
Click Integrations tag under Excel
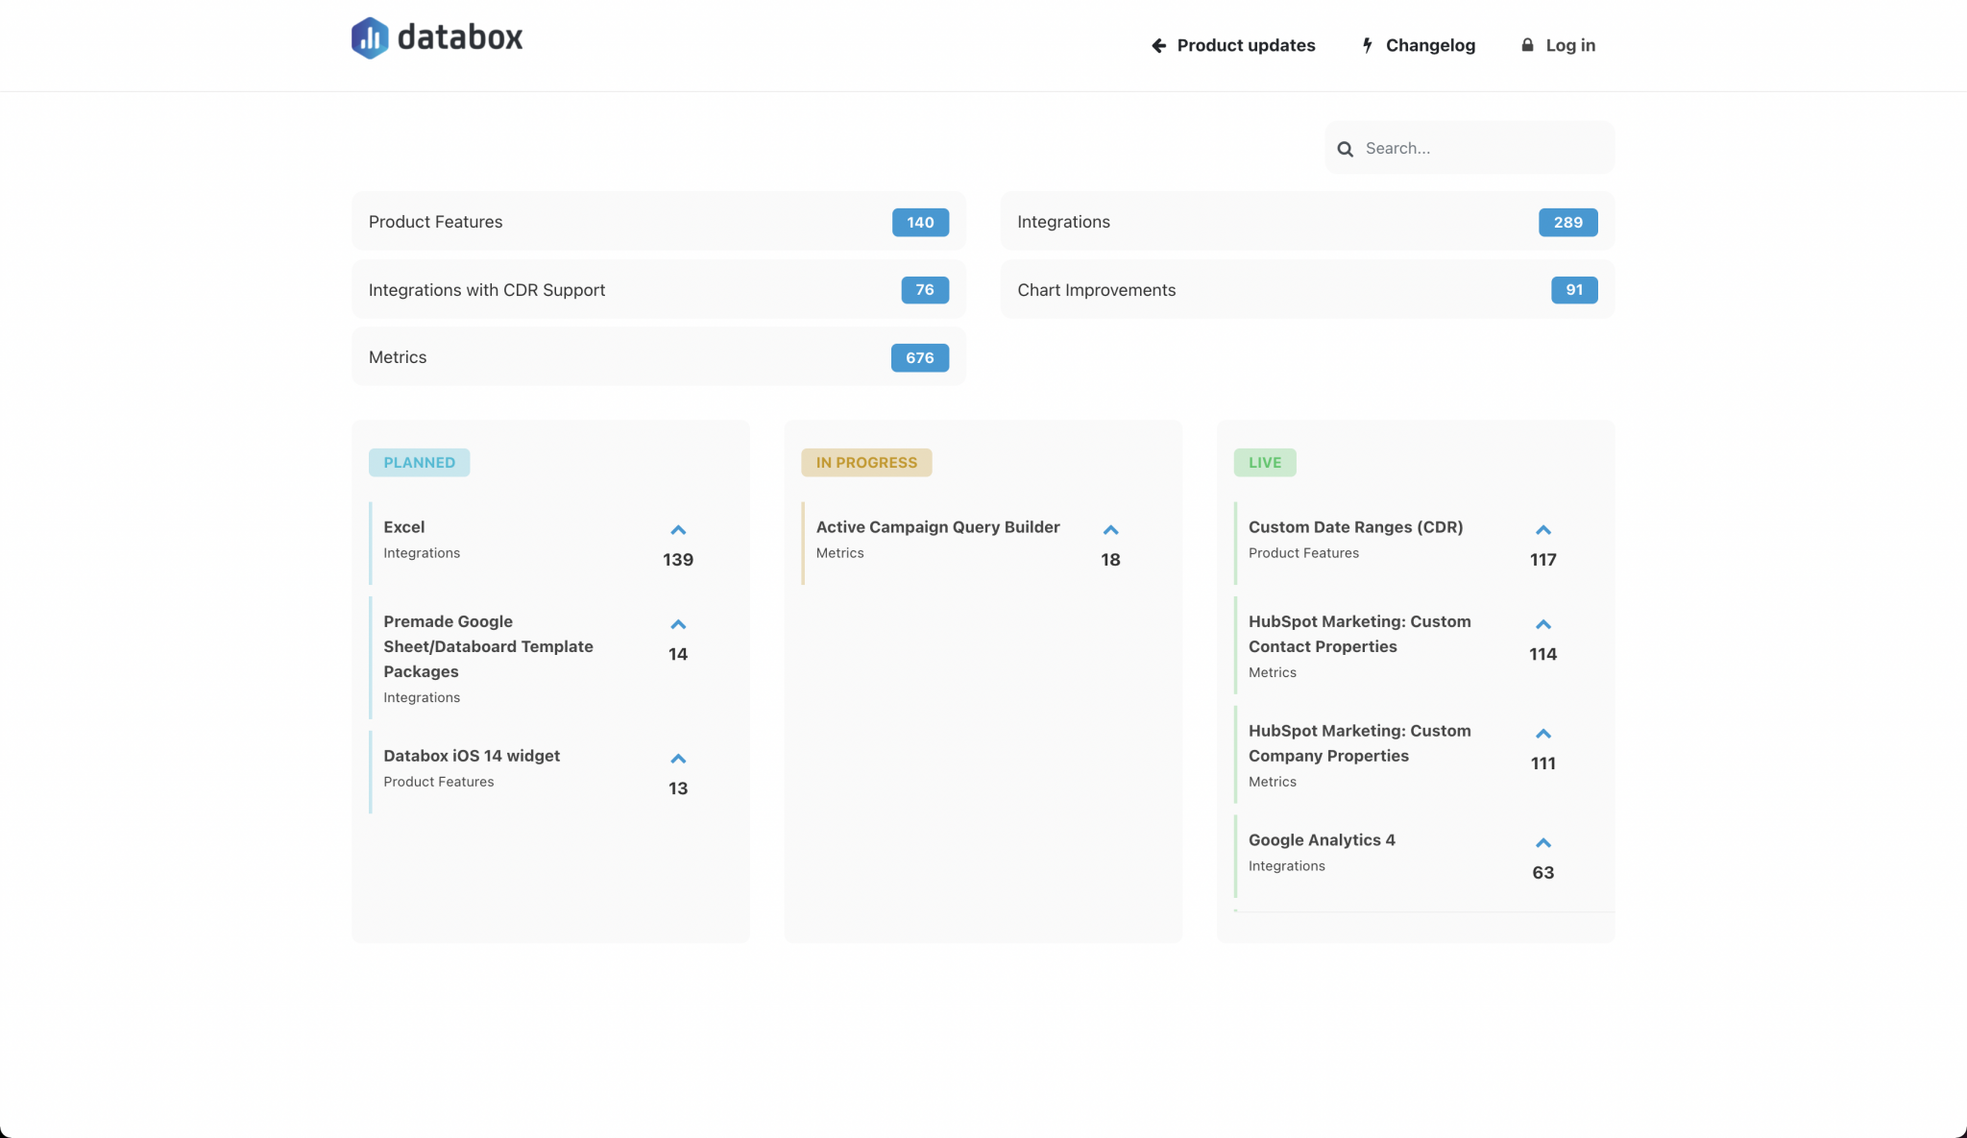[x=422, y=553]
